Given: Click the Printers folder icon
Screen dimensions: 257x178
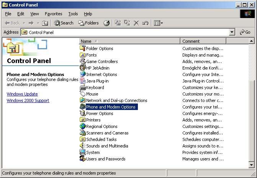Looking at the screenshot, I should (83, 120).
